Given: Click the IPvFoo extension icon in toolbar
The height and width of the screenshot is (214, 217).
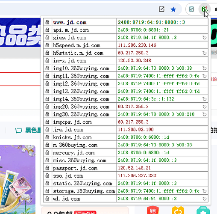Looking at the screenshot, I should click(205, 9).
